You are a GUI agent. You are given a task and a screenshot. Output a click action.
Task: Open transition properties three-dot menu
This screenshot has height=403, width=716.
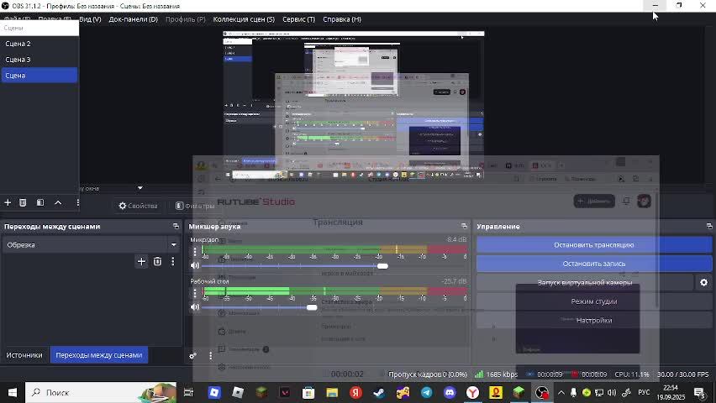point(172,261)
